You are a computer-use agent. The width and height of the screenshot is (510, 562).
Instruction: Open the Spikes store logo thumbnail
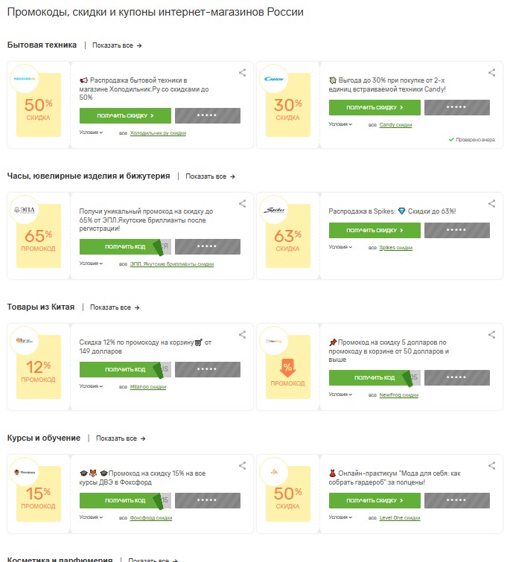click(x=274, y=210)
